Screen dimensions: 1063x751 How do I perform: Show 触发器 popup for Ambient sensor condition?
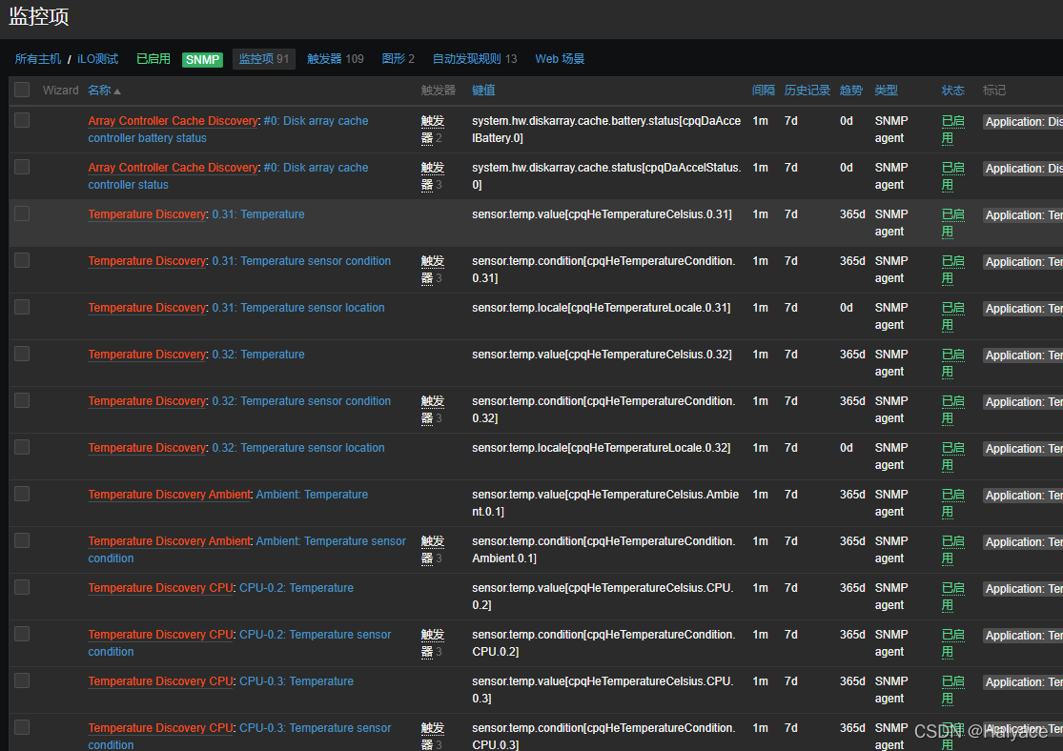tap(432, 549)
